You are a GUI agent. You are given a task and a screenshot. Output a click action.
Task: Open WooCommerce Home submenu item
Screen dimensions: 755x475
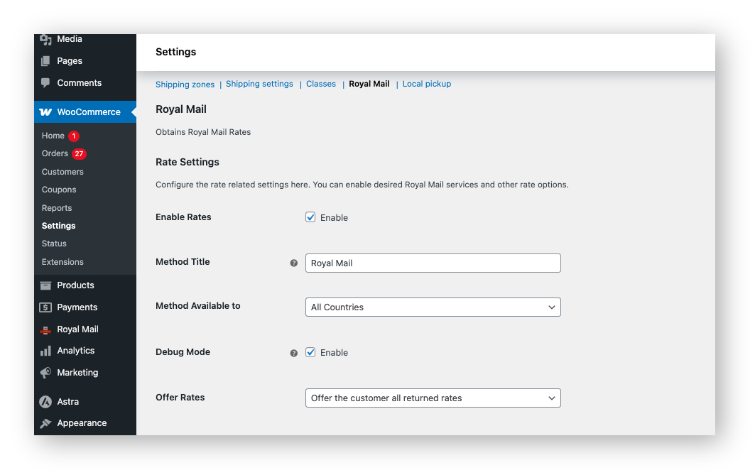pyautogui.click(x=53, y=136)
